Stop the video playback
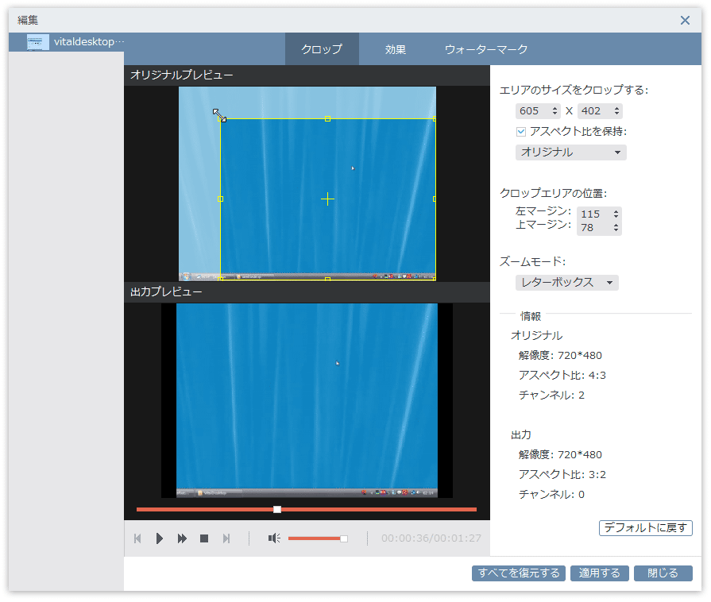 point(204,538)
